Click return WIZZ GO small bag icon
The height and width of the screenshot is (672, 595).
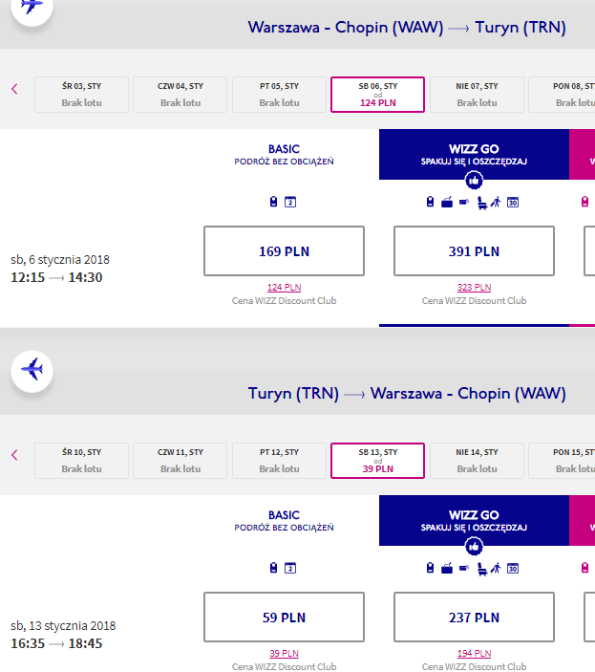tap(430, 568)
